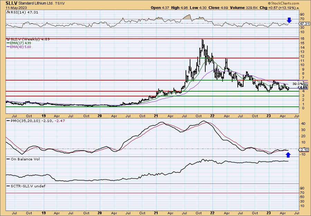Click the purple EMA(43) legend line swatch

(8, 47)
